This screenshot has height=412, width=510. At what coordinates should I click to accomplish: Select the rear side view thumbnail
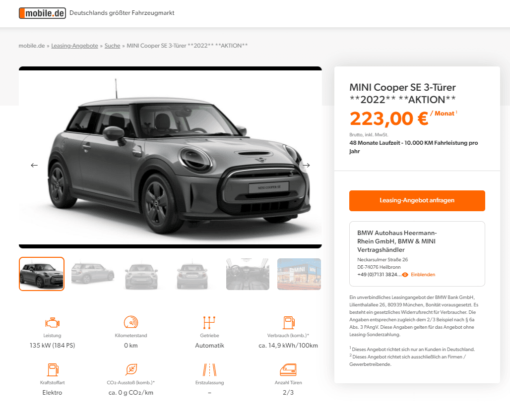click(93, 274)
